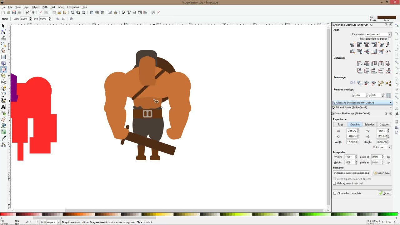Viewport: 400px width, 225px height.
Task: Select the Star and polygon tool
Action: tap(3, 76)
